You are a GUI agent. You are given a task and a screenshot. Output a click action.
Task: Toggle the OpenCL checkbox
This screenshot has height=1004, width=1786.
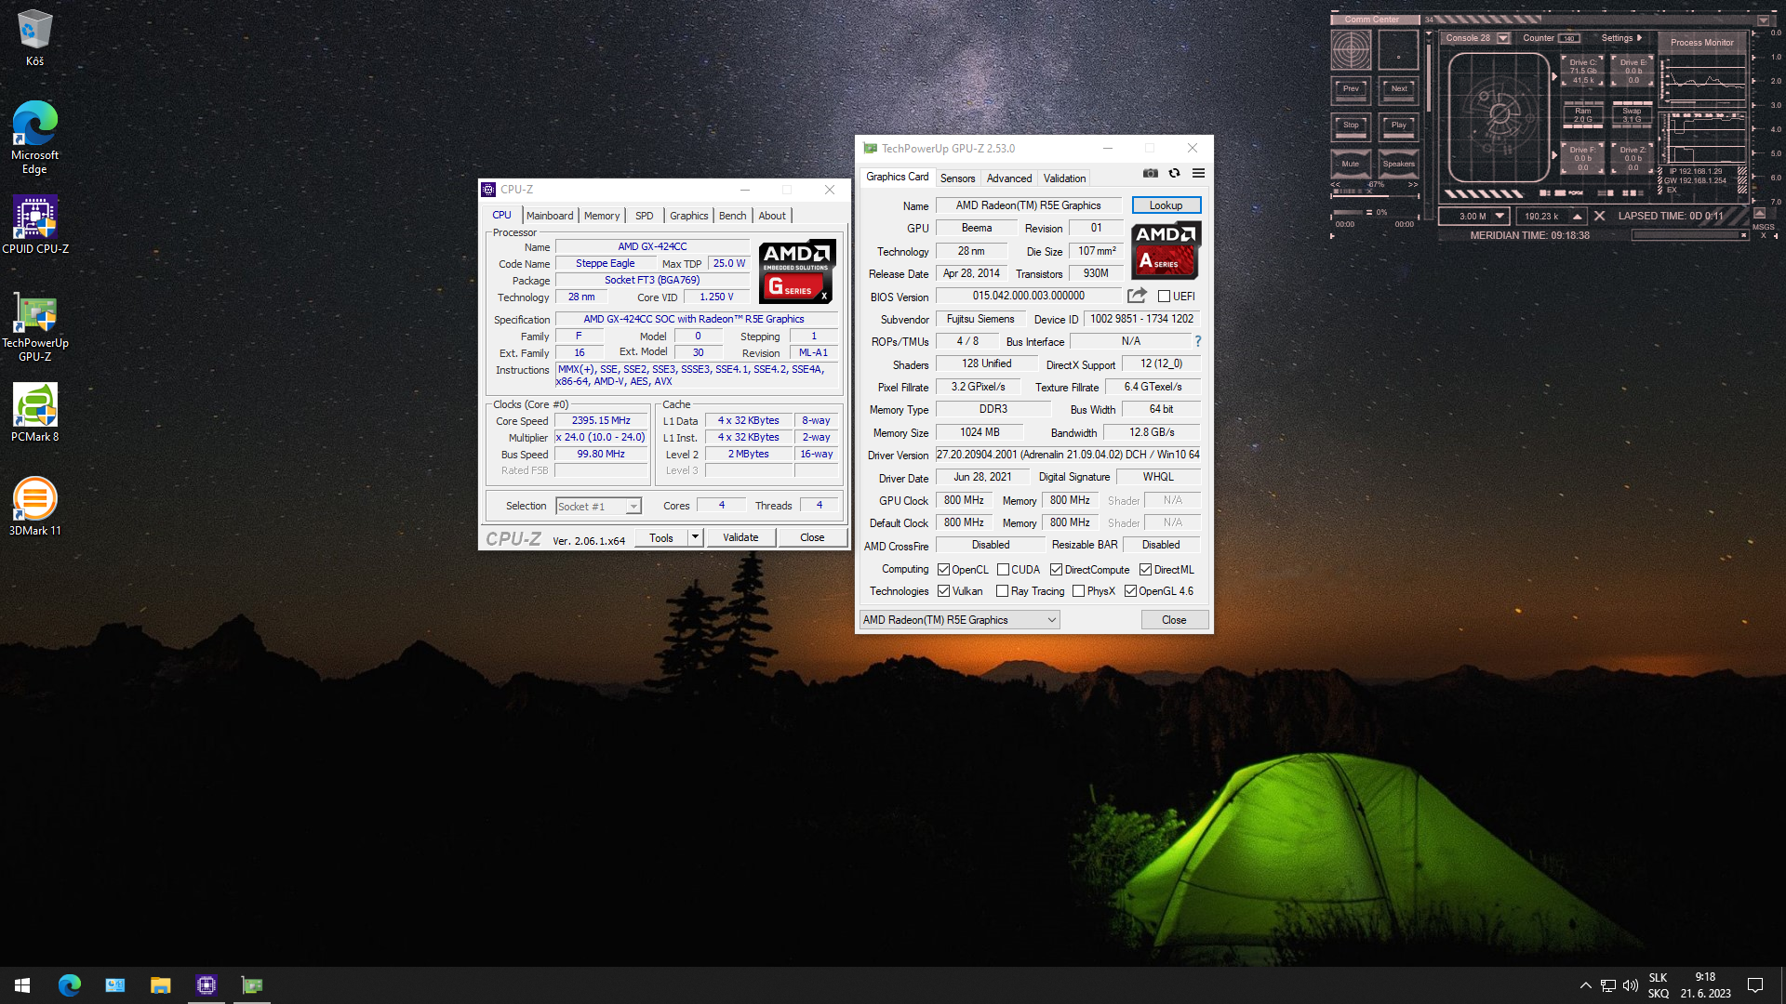point(943,570)
